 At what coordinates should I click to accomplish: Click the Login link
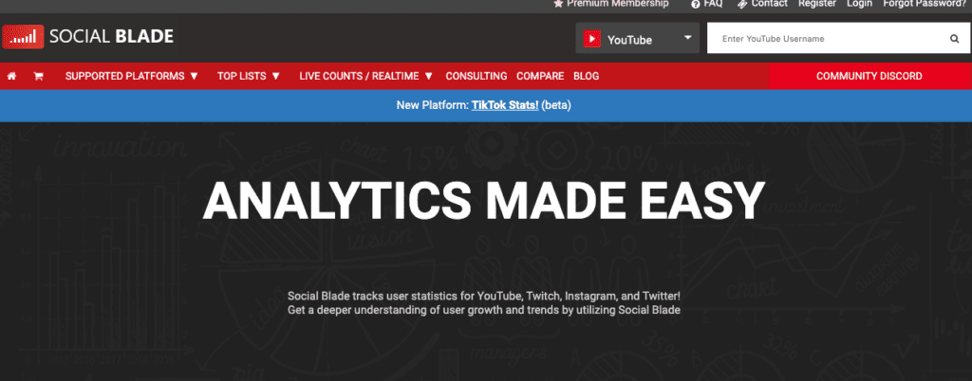(859, 4)
